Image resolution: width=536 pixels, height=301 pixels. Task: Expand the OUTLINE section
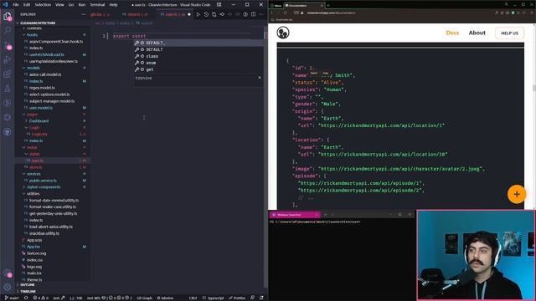click(x=27, y=284)
